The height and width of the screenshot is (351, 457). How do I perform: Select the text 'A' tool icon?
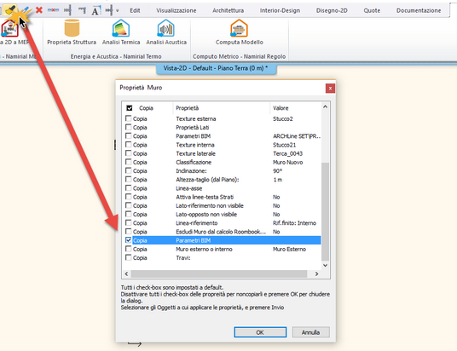coord(95,11)
